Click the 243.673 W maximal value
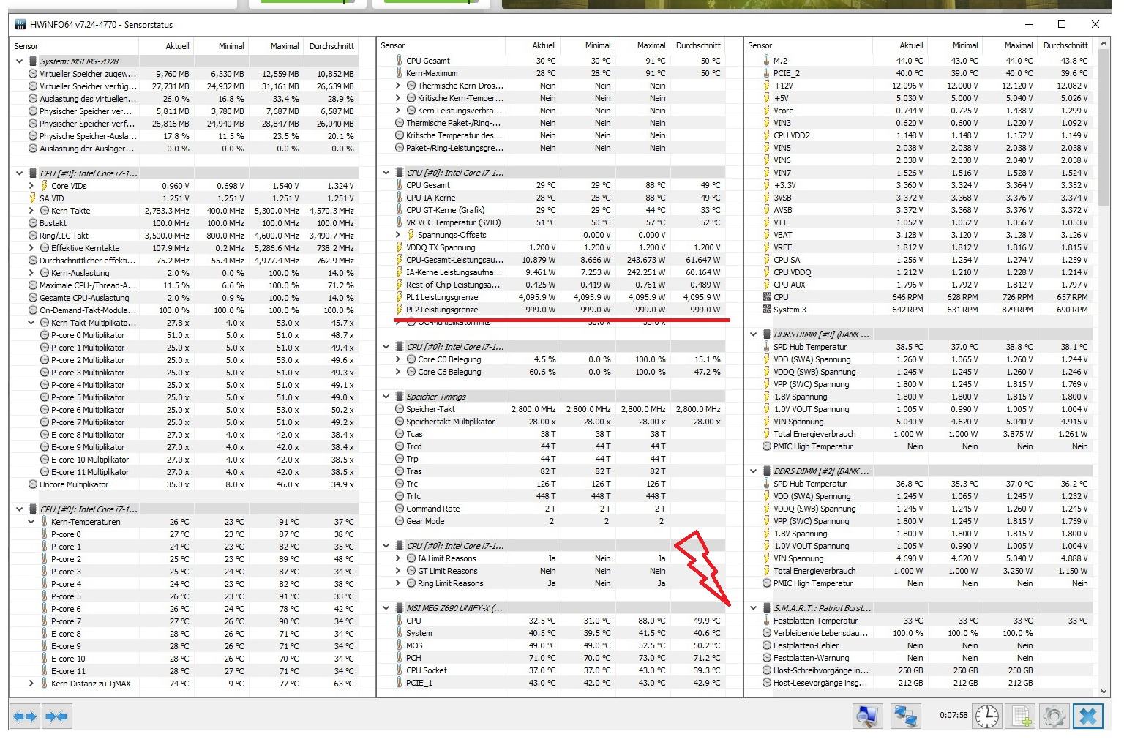This screenshot has height=745, width=1124. click(646, 260)
